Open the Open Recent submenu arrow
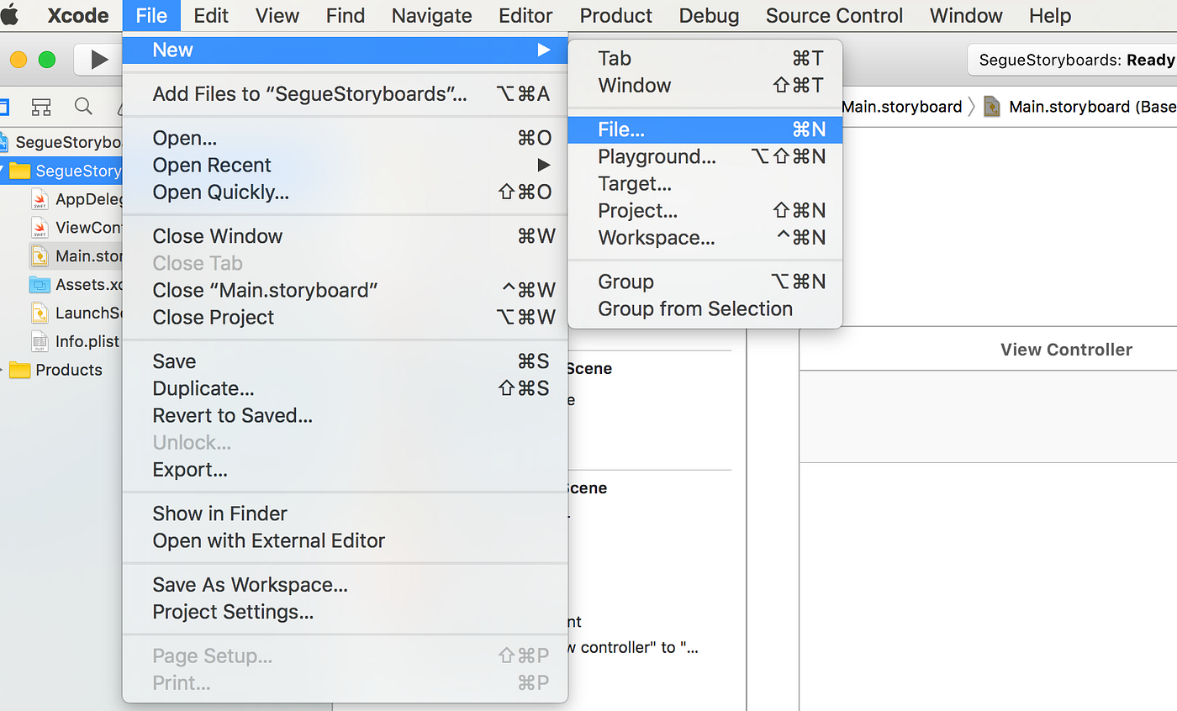The width and height of the screenshot is (1177, 711). pyautogui.click(x=545, y=165)
